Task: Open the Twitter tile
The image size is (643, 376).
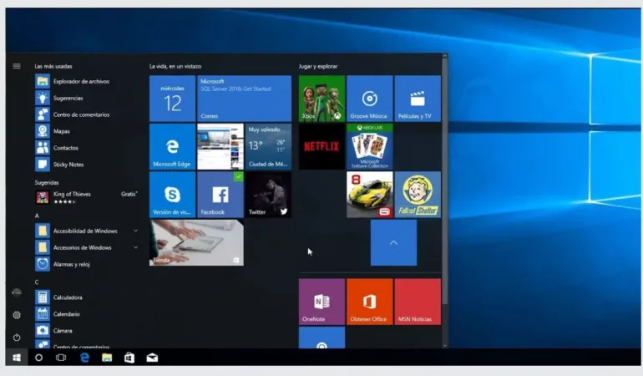Action: tap(268, 195)
